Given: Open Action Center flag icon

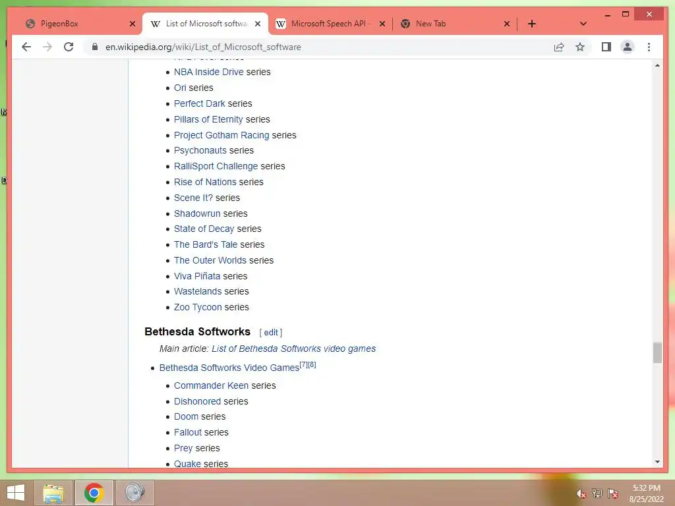Looking at the screenshot, I should click(x=613, y=493).
